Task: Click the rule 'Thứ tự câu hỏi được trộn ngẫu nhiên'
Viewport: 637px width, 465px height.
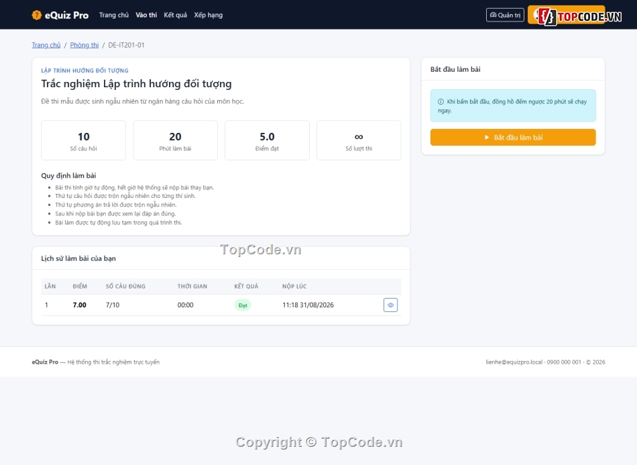Action: pyautogui.click(x=125, y=196)
